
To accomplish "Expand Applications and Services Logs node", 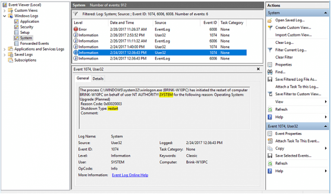I will click(x=4, y=49).
